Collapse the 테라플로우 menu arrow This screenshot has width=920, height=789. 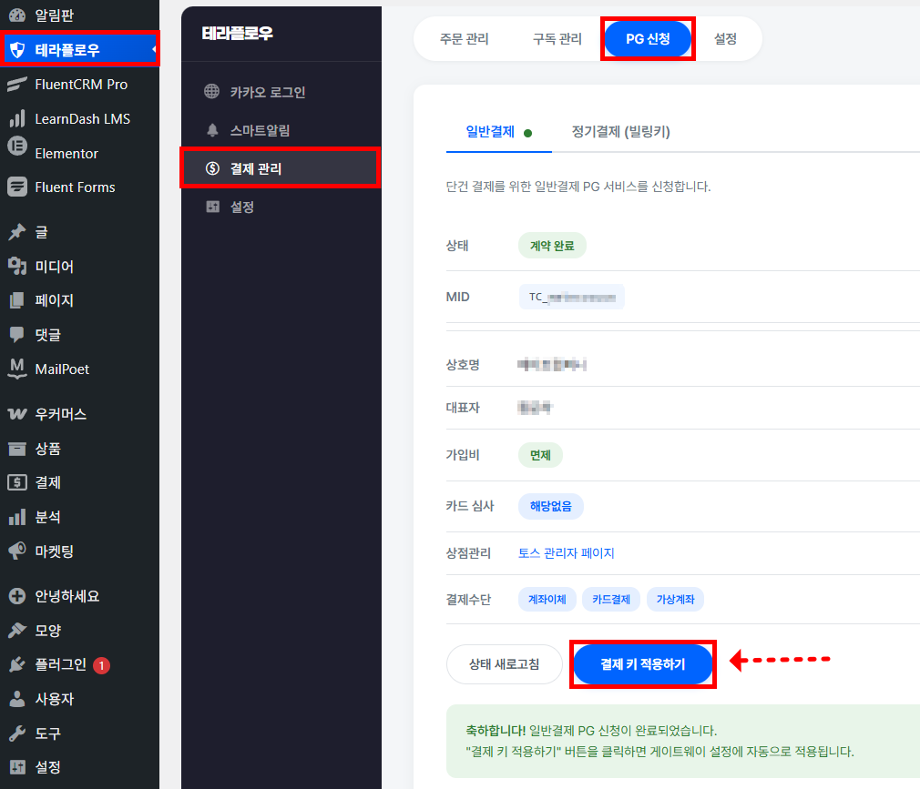pos(154,49)
